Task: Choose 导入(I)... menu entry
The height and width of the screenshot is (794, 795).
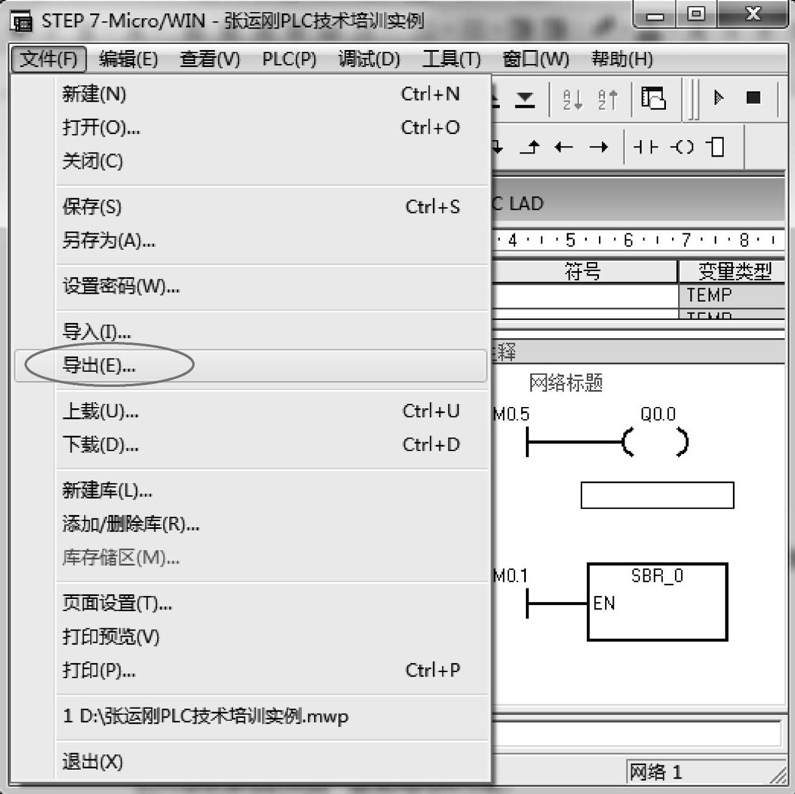Action: [x=251, y=331]
